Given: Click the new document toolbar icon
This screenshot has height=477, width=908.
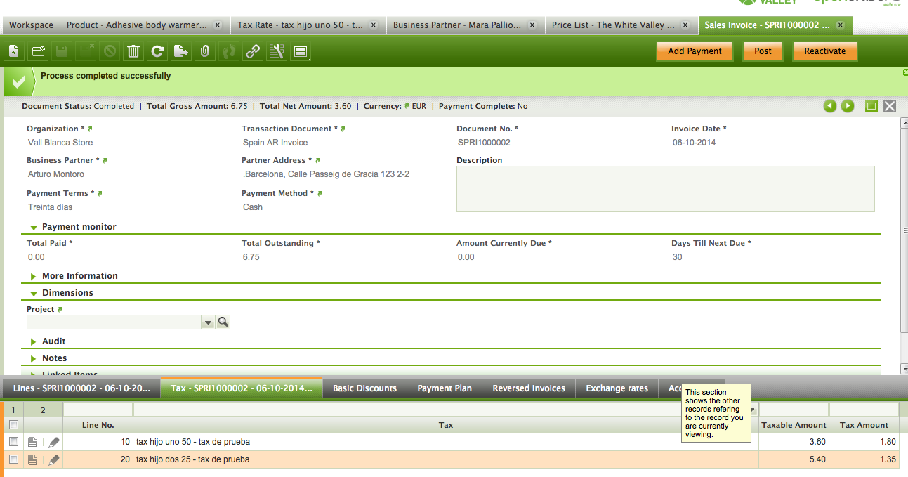Looking at the screenshot, I should (x=14, y=51).
